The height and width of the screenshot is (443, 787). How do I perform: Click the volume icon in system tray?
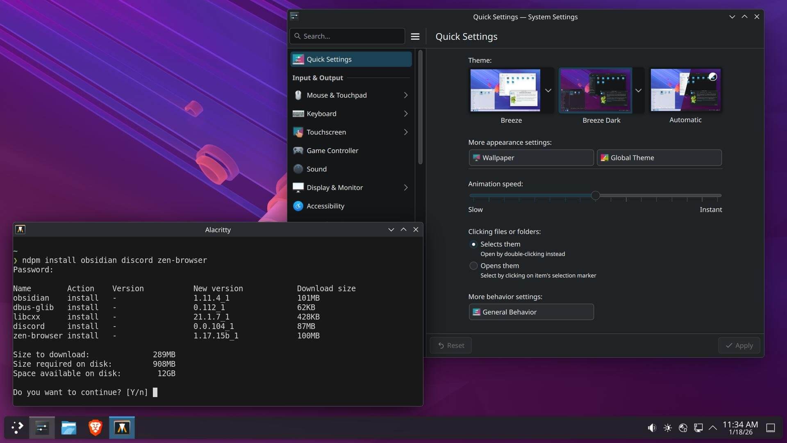(x=652, y=428)
